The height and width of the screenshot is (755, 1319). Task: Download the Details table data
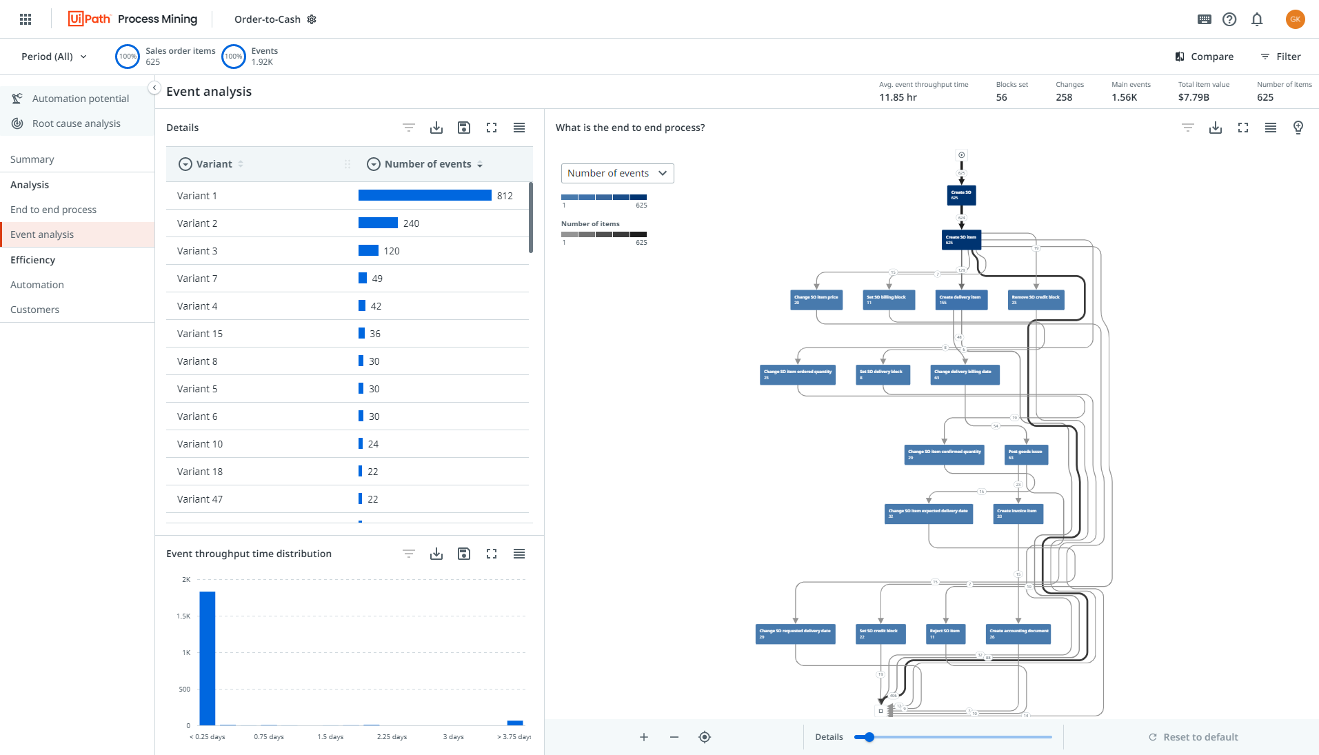436,128
